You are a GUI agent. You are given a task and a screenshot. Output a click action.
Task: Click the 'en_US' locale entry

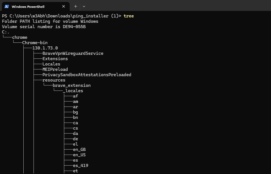tap(79, 155)
